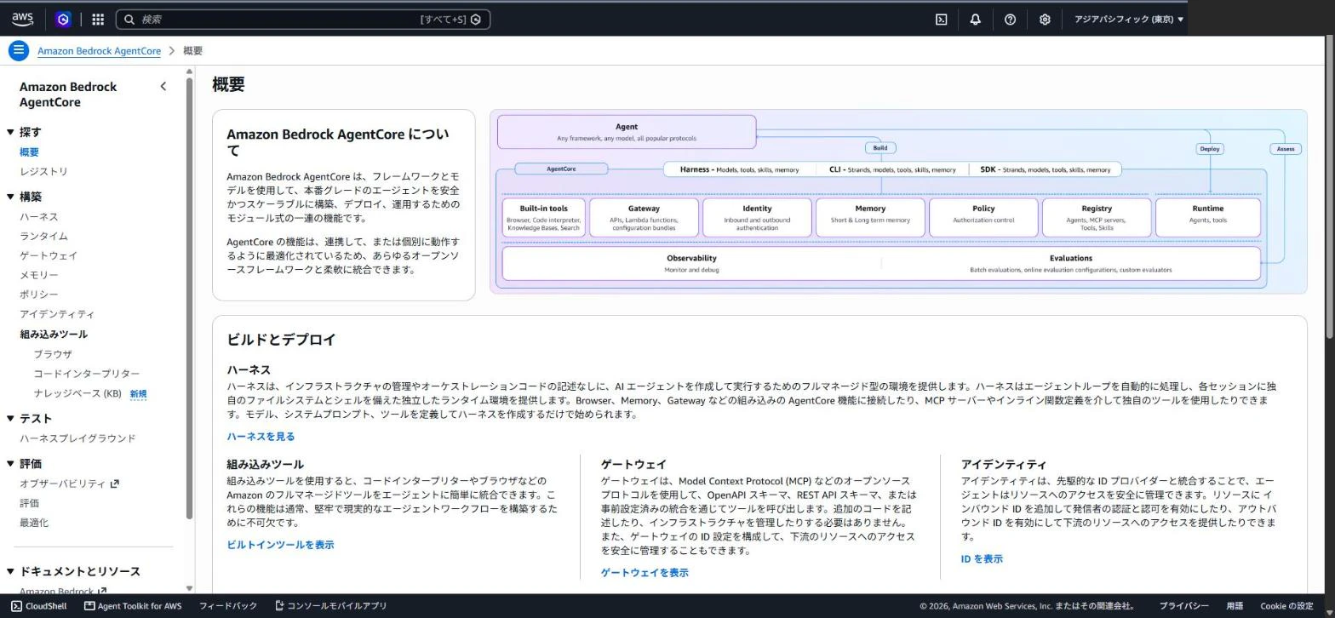
Task: Open オブザーバビリティ external link
Action: (x=69, y=484)
